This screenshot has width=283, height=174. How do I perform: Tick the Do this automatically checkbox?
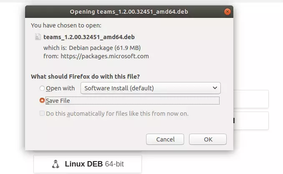(42, 113)
